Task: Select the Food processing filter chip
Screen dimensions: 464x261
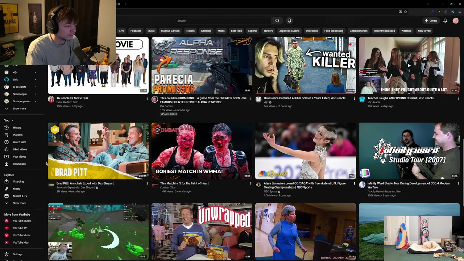Action: coord(333,31)
